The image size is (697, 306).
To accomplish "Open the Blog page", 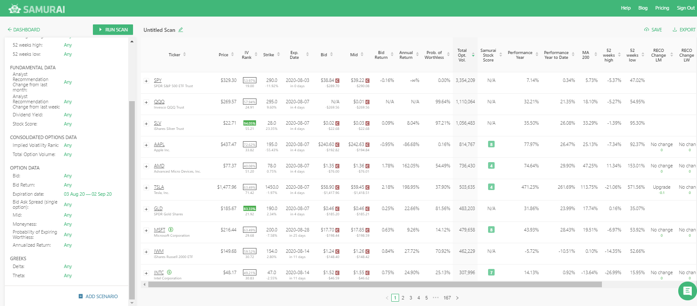I will pos(642,8).
